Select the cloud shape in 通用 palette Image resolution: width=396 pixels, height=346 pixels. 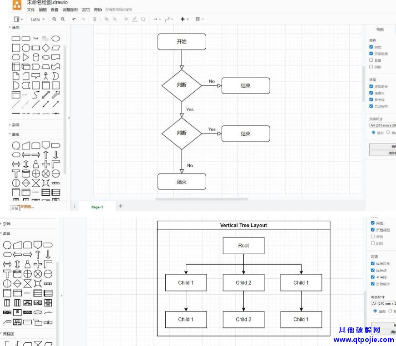[x=46, y=57]
